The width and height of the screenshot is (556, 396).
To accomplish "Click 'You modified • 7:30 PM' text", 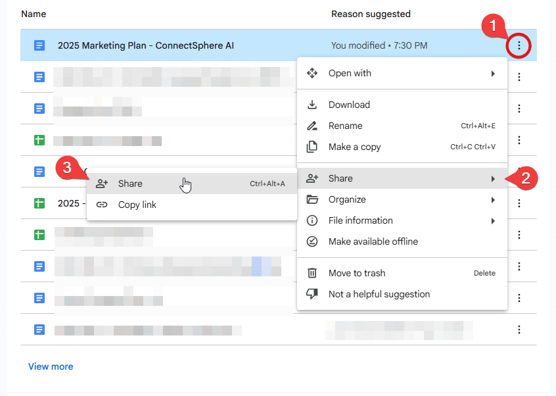I will coord(379,45).
